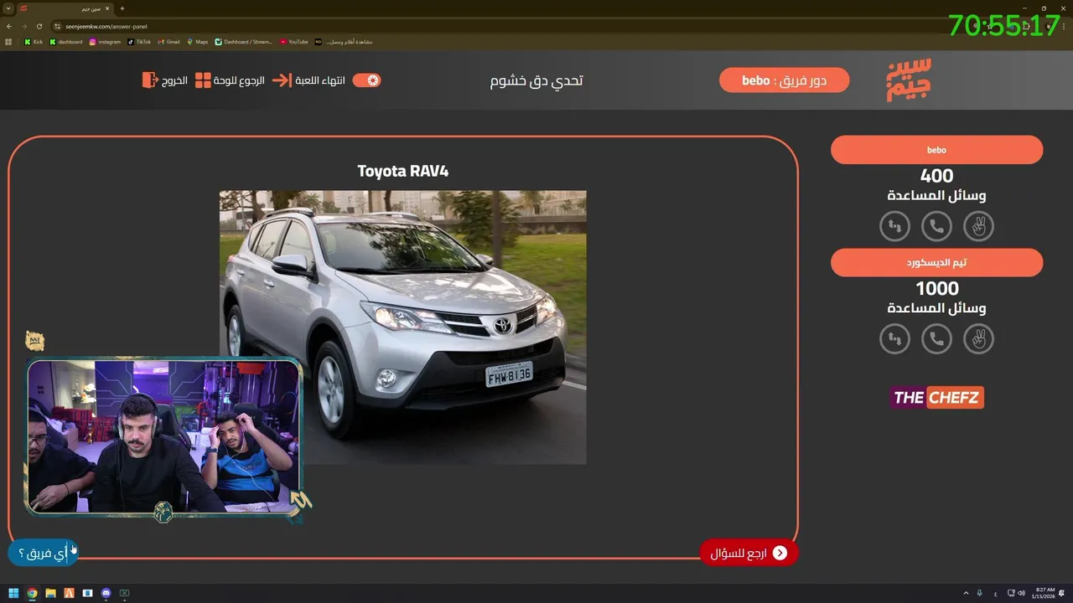Screen dimensions: 1073x603
Task: Open Discord from the taskbar
Action: 106,593
